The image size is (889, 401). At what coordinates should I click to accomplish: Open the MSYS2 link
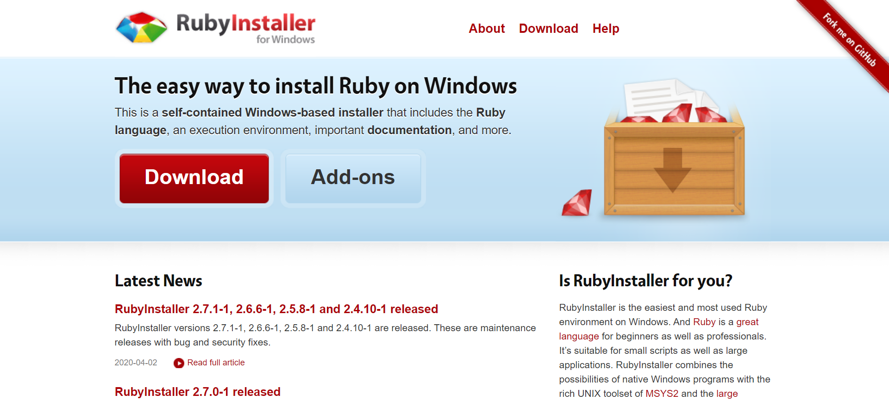tap(662, 394)
